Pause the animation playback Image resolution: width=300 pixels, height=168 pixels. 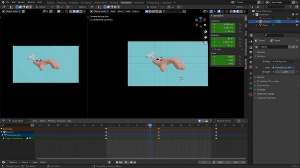click(126, 162)
